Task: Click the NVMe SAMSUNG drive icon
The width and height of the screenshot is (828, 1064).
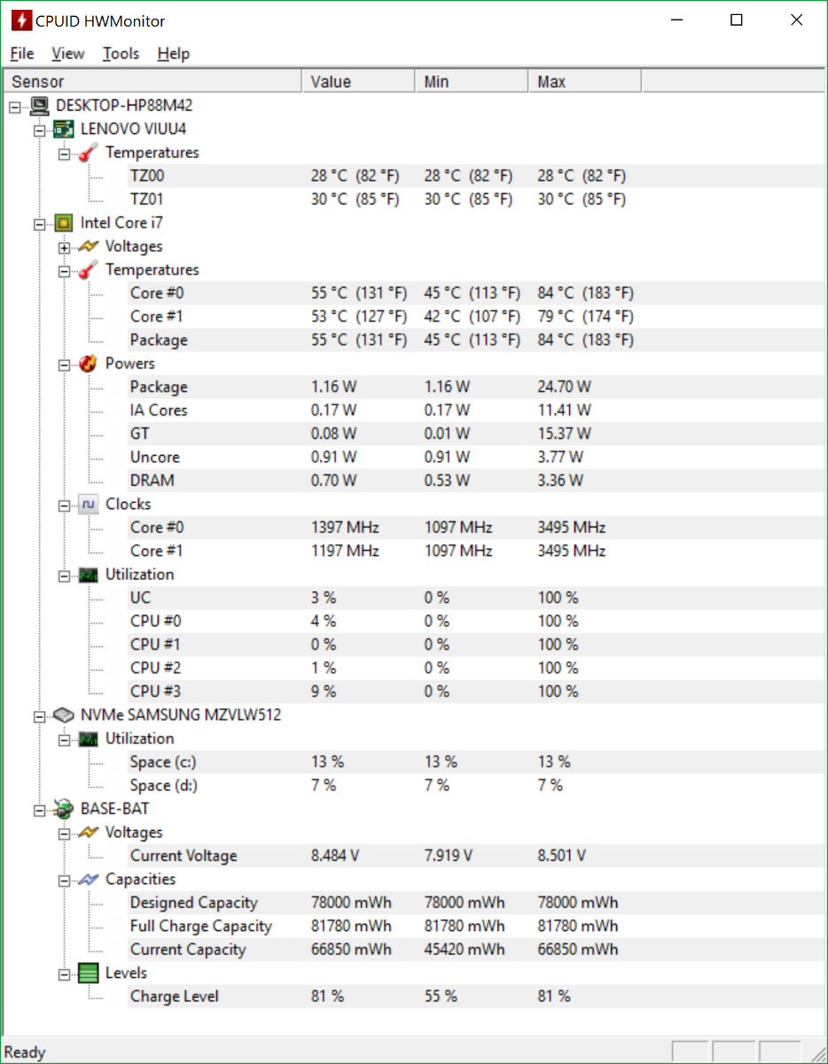Action: (63, 715)
